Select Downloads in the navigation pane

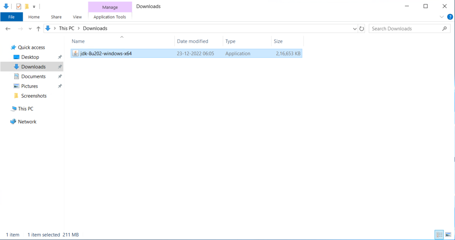coord(33,67)
